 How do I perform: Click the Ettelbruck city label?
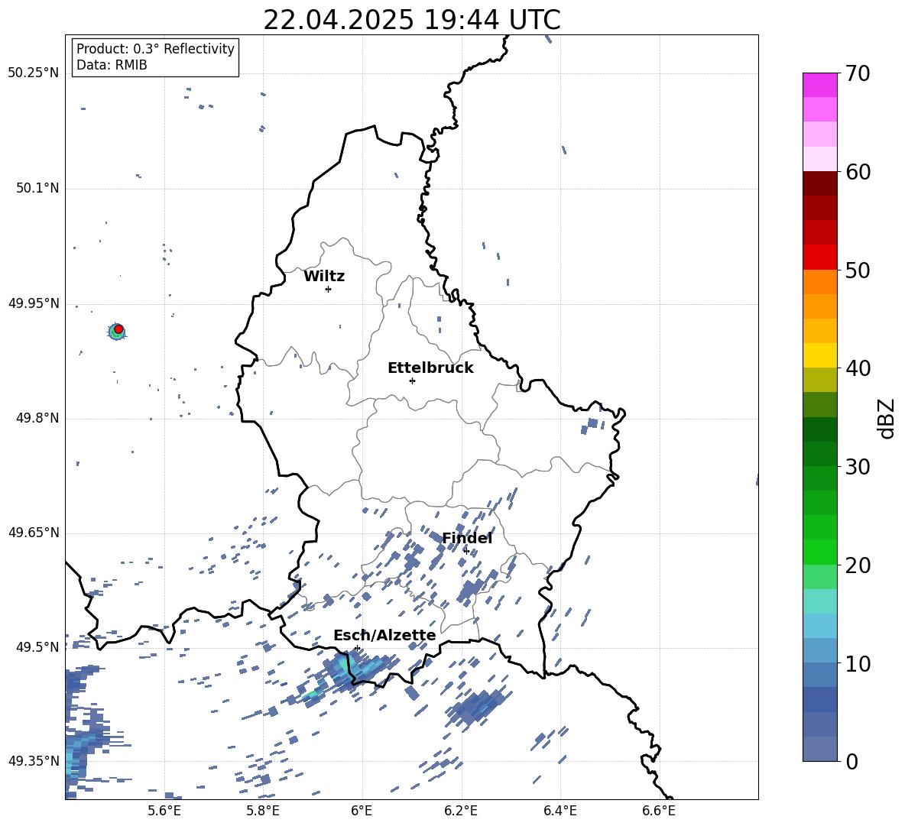pyautogui.click(x=430, y=368)
